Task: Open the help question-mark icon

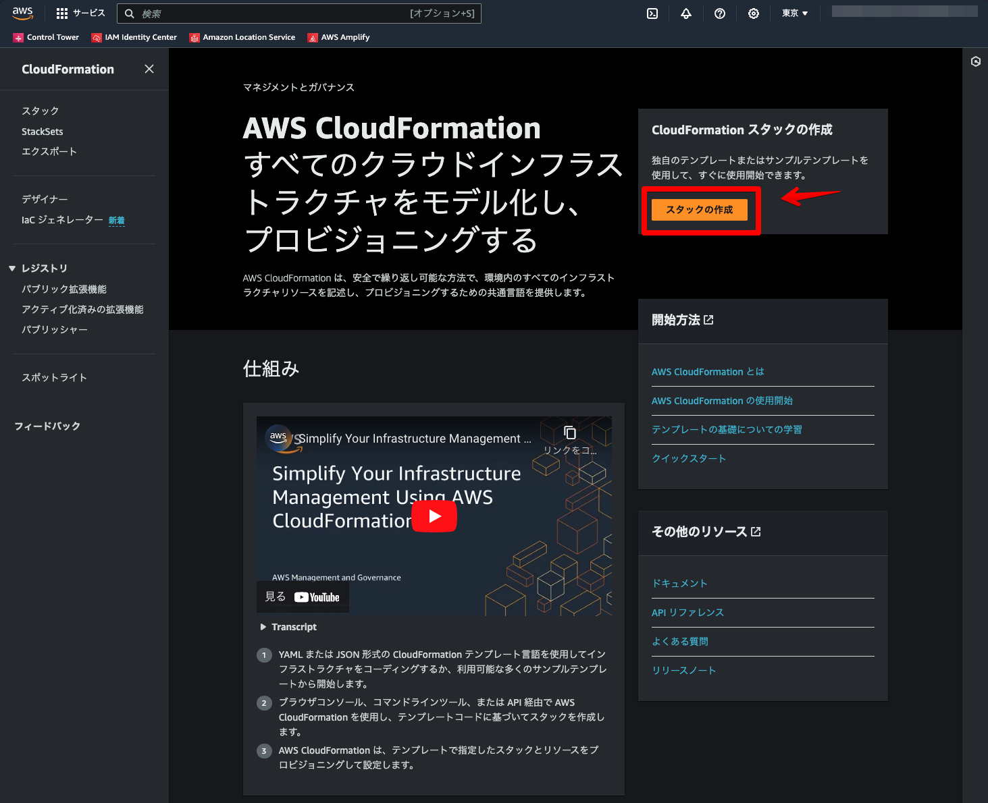Action: (x=720, y=13)
